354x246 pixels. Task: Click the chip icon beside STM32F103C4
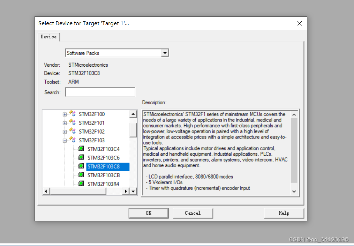81,149
